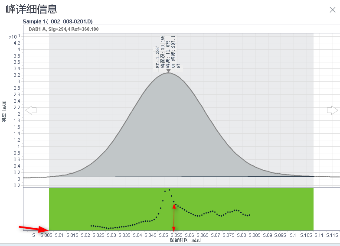
Task: Select the peak apex triangle marker
Action: [168, 71]
